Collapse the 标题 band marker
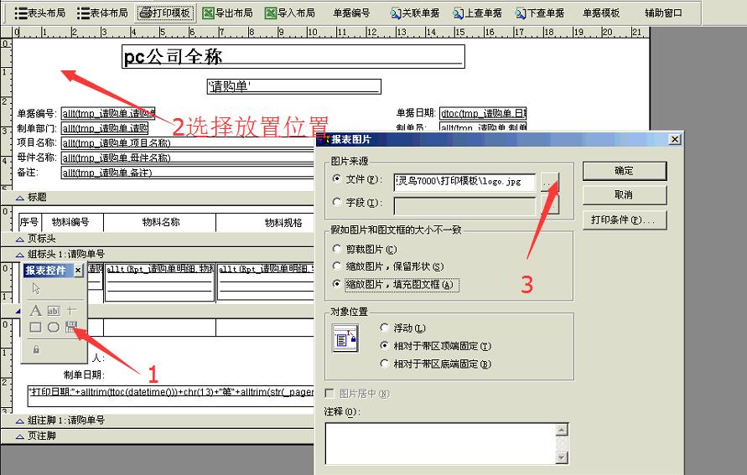Screen dimensions: 747x475 coord(21,198)
